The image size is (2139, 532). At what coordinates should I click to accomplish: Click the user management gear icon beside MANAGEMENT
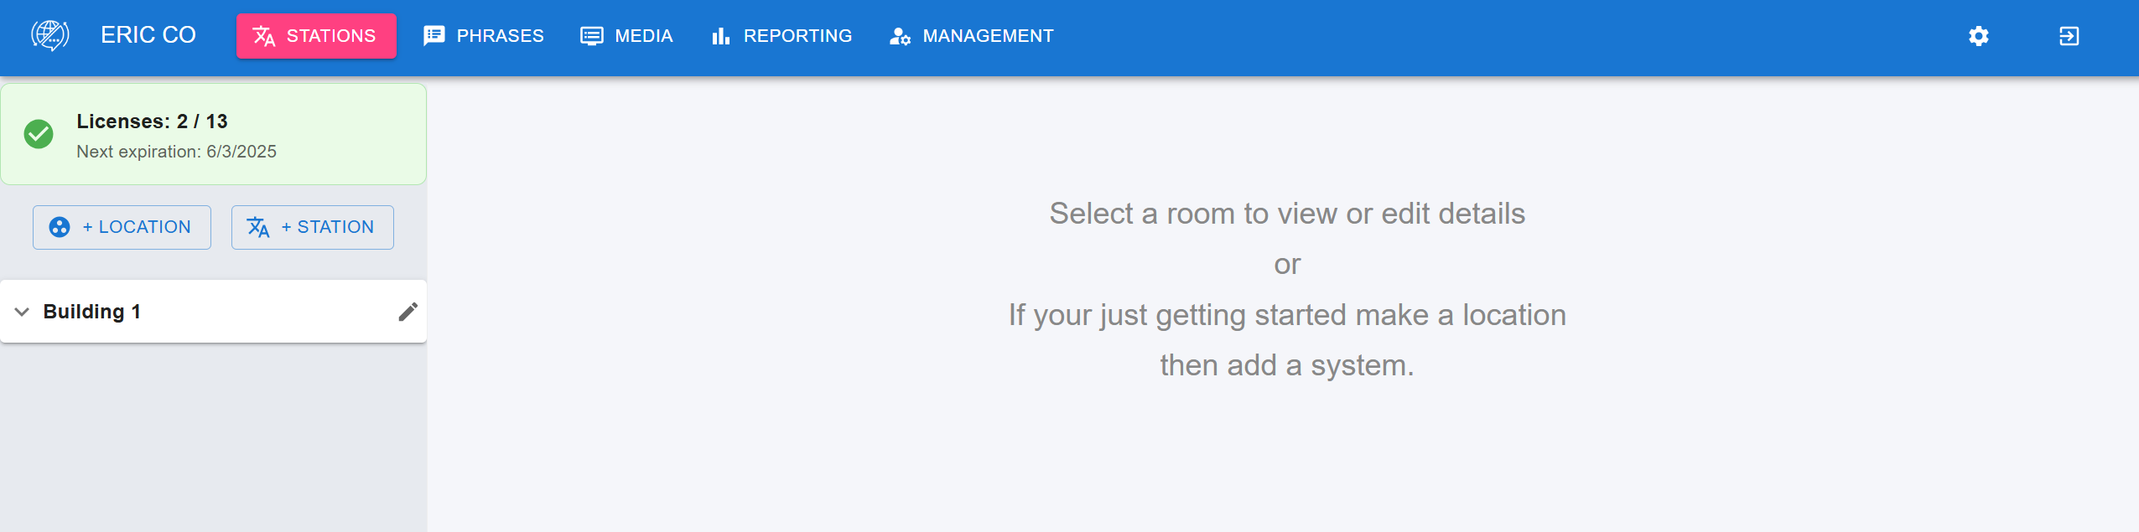[899, 36]
